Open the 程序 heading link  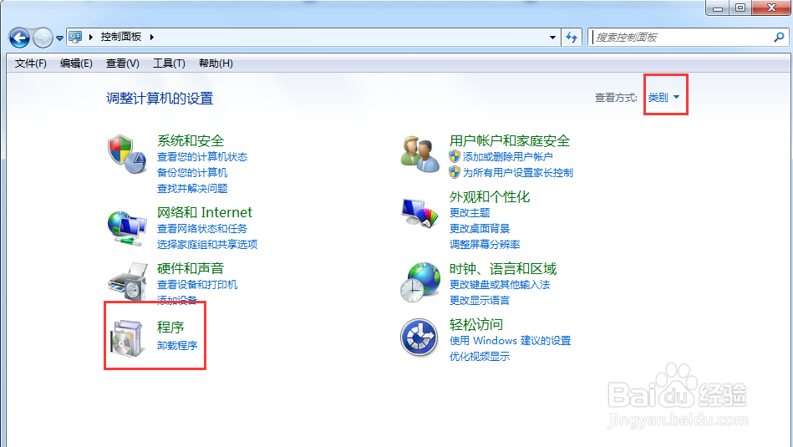coord(170,327)
